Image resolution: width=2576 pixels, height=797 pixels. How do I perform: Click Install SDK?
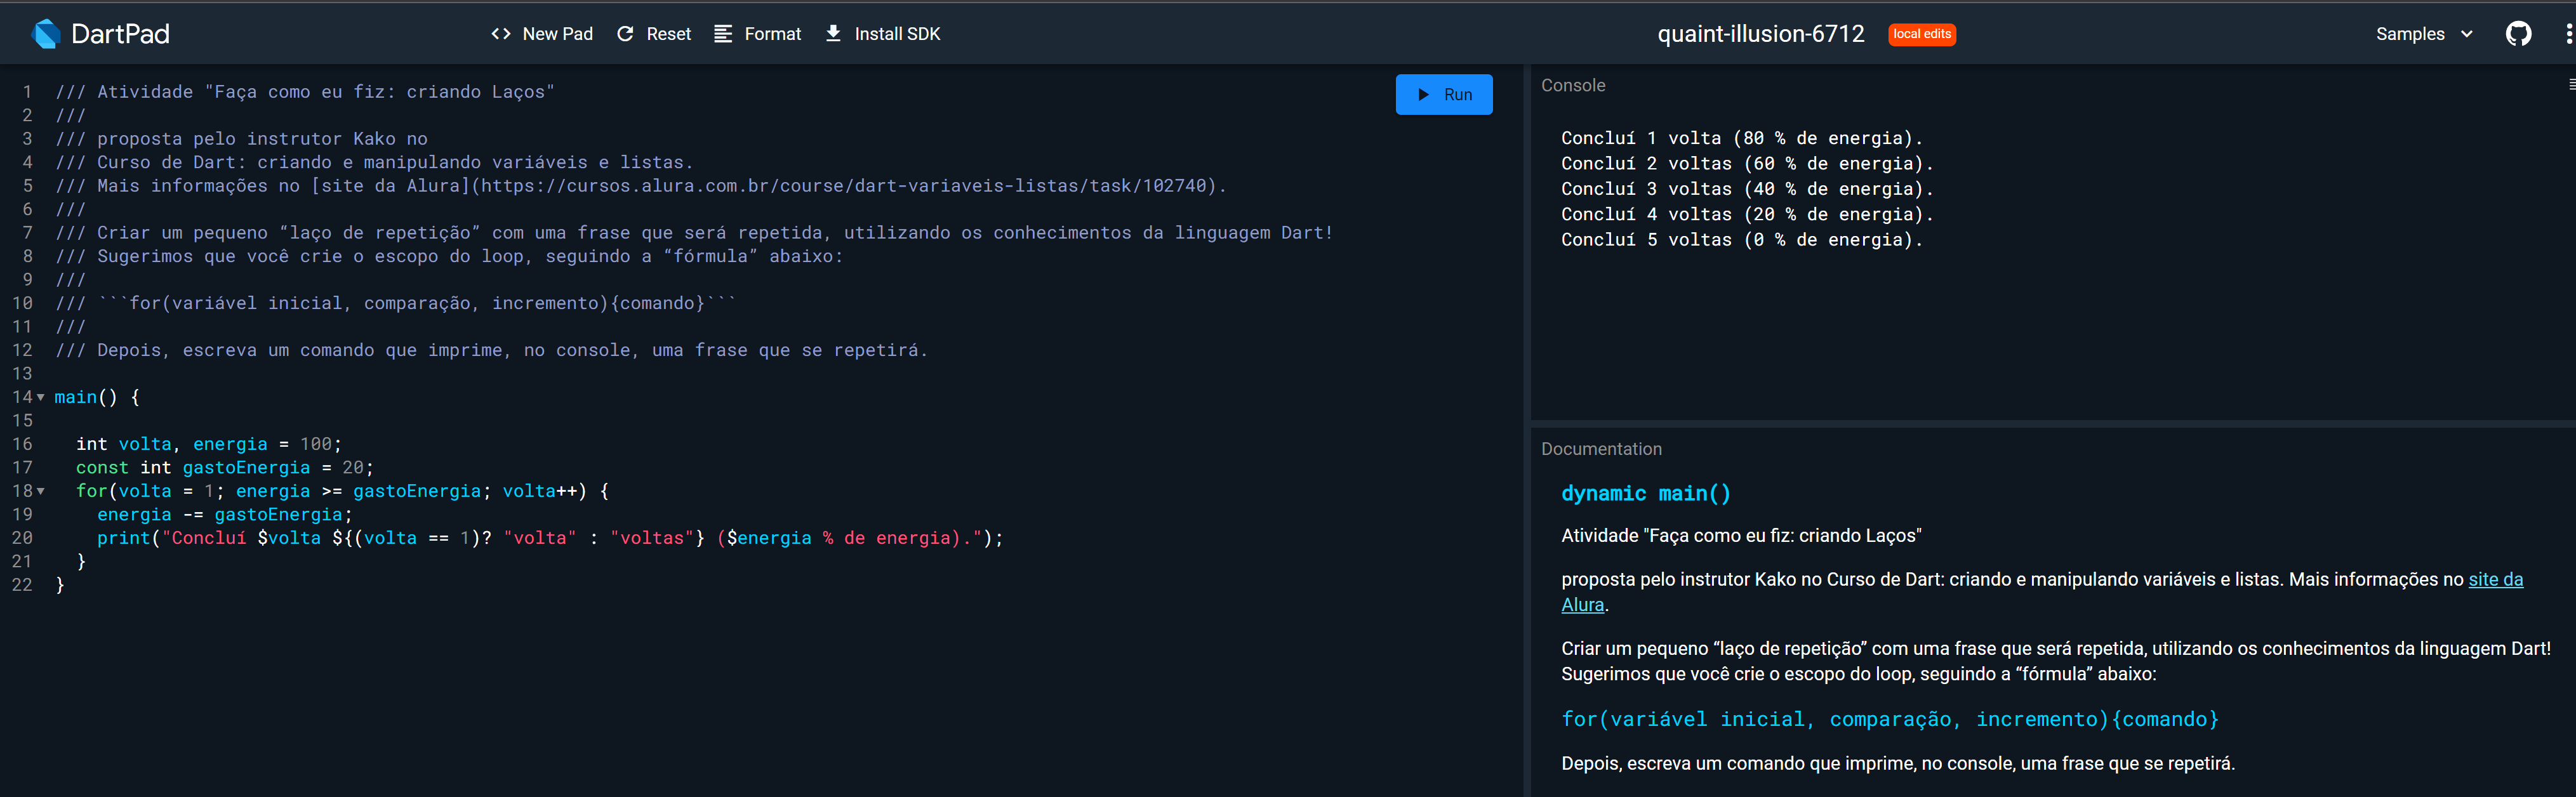(883, 34)
